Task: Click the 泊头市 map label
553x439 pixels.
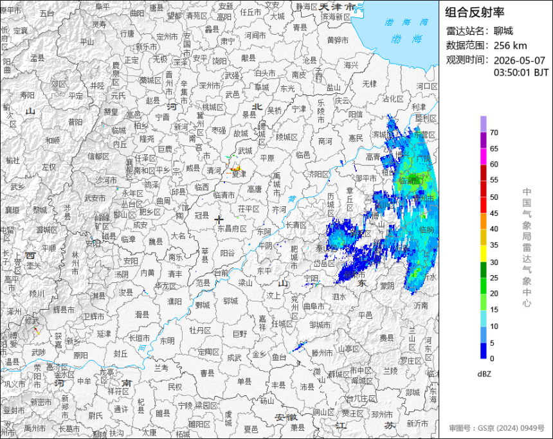Action: [x=265, y=73]
